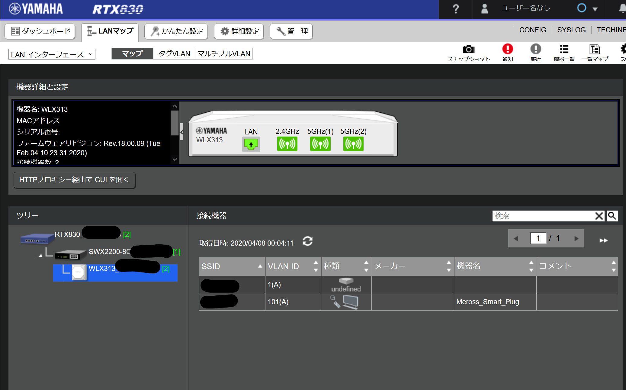Select the 5GHz(1) radio icon
The width and height of the screenshot is (626, 390).
(x=320, y=144)
